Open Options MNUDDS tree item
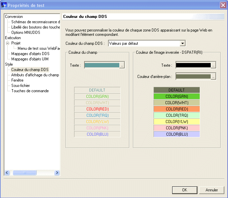 [x=26, y=33]
